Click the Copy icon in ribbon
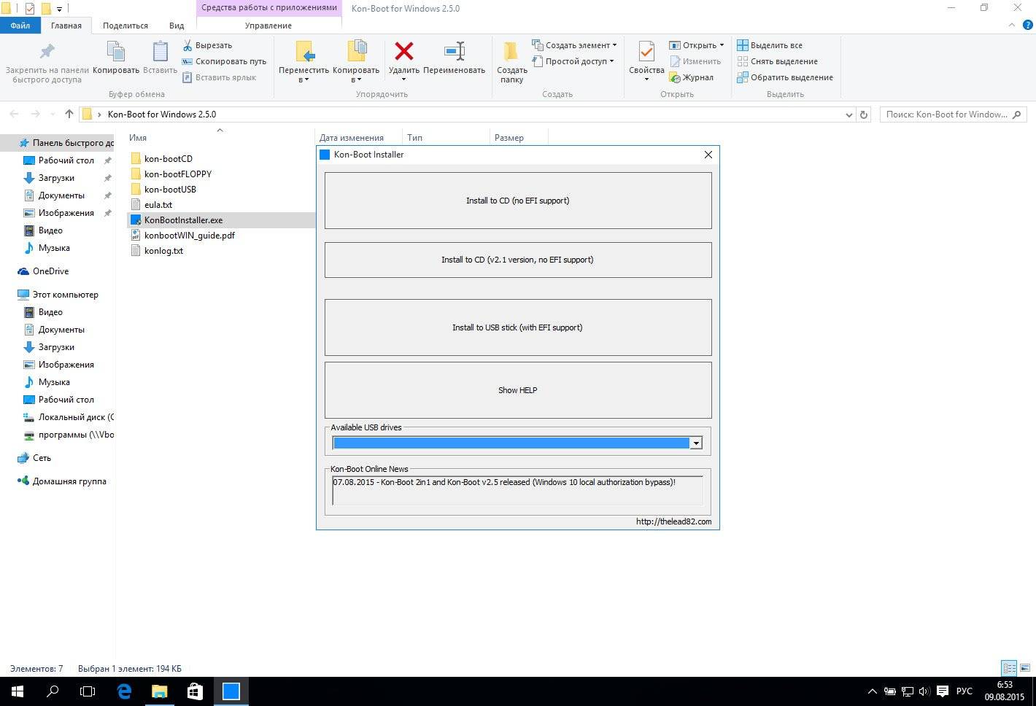Image resolution: width=1036 pixels, height=706 pixels. tap(115, 52)
